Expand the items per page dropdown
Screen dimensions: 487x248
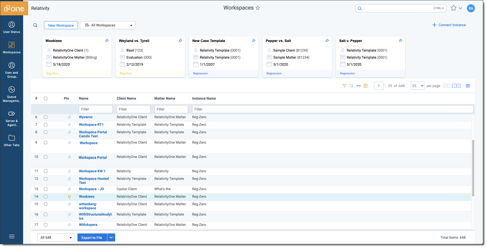coord(417,86)
